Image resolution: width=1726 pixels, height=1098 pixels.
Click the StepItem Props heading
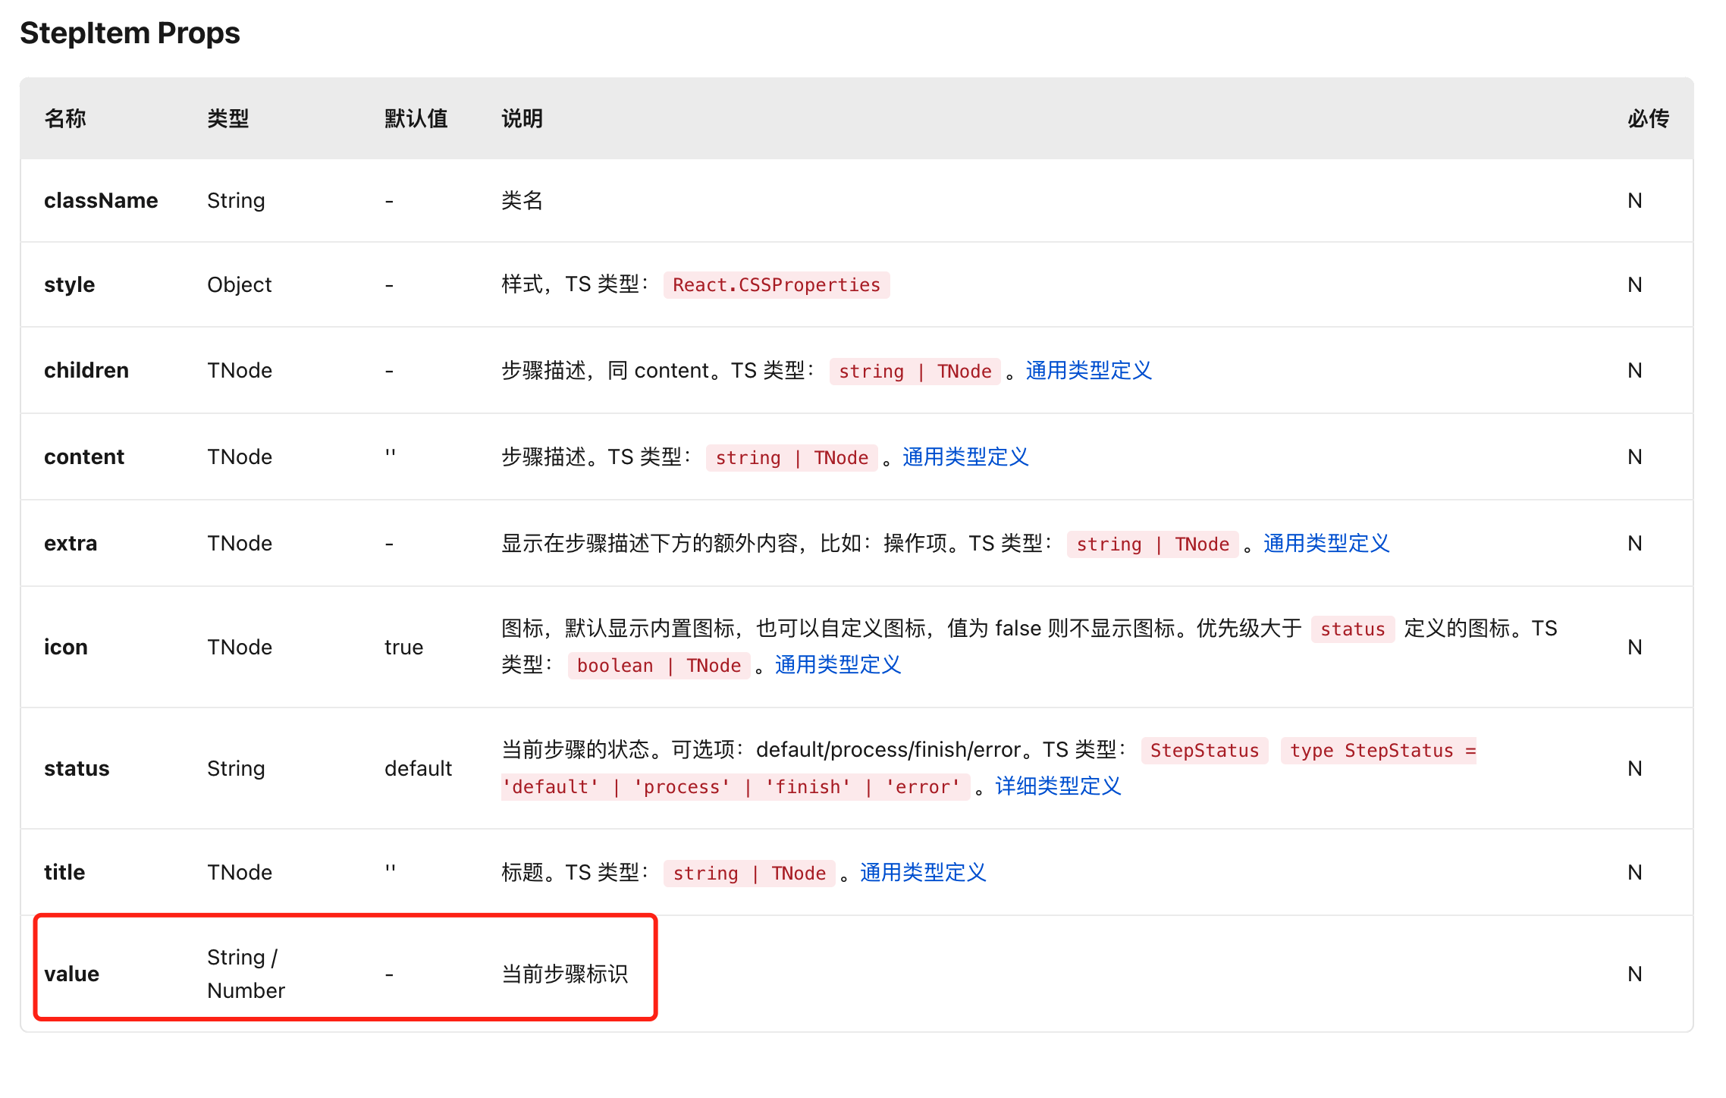tap(129, 32)
